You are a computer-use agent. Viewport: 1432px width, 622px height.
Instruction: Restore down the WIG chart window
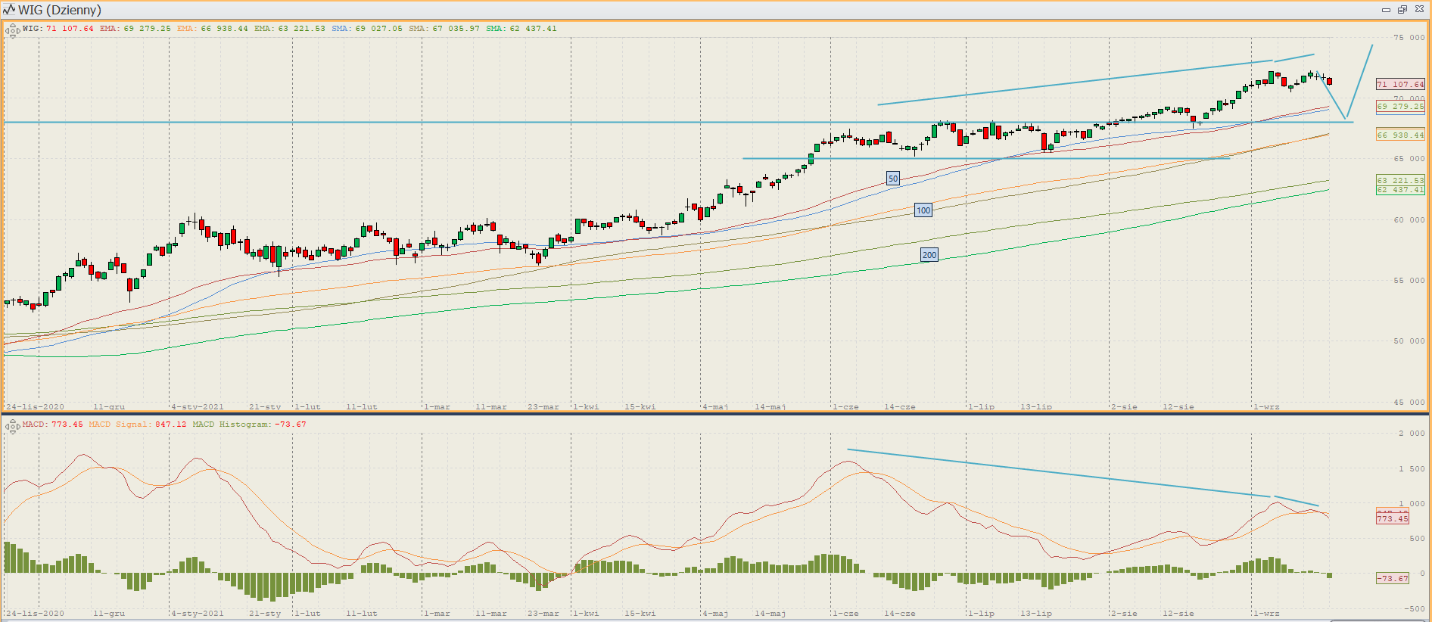[1402, 10]
